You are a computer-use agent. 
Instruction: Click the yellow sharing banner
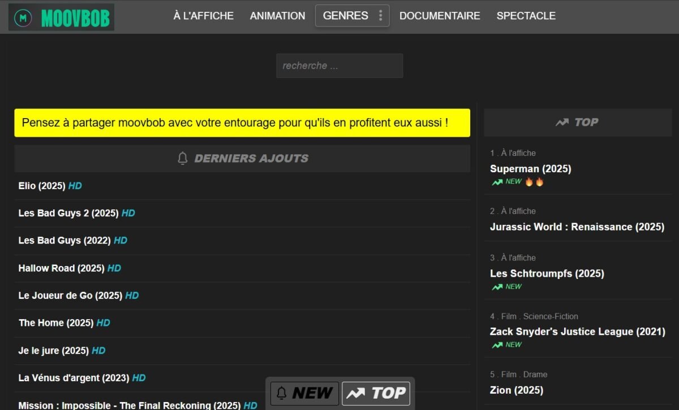tap(242, 123)
